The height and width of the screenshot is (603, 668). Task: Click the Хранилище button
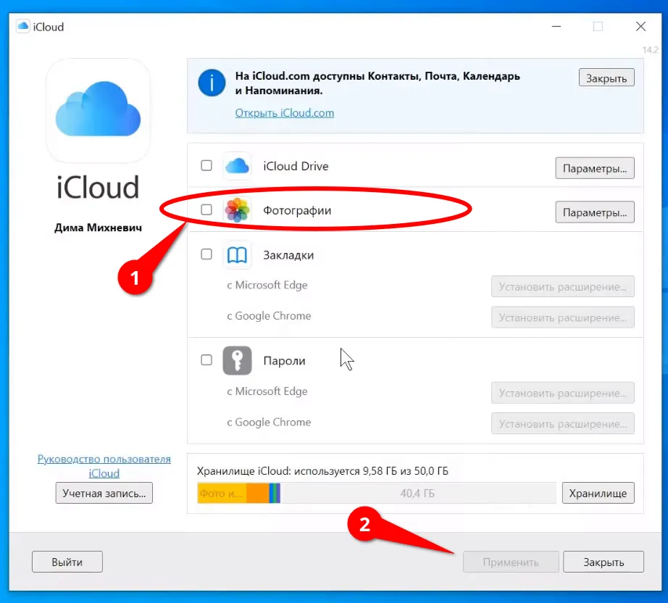pos(598,493)
